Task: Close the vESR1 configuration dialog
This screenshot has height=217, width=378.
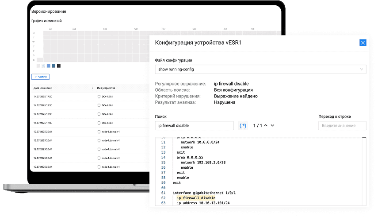Action: pos(363,43)
